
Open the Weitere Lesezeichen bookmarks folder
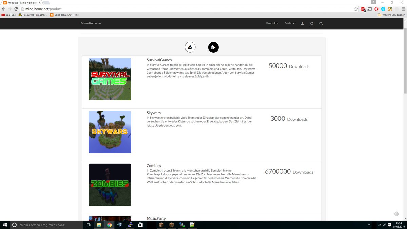pyautogui.click(x=391, y=15)
